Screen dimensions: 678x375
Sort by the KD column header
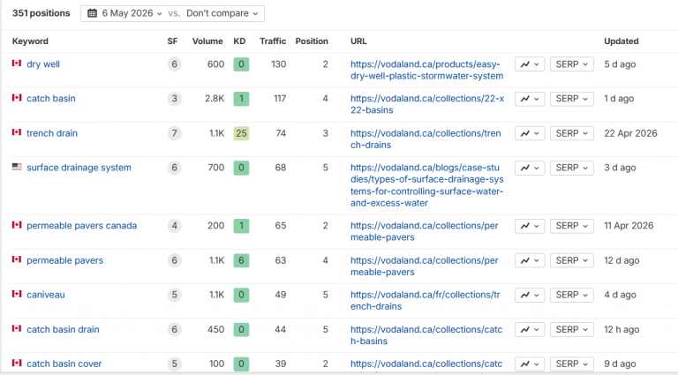coord(239,41)
